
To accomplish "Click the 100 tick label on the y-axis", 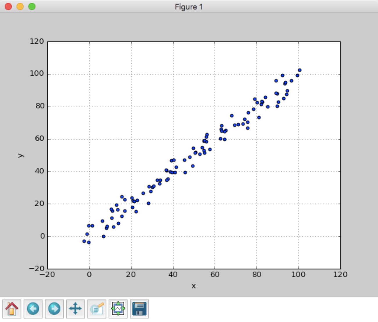I will tap(37, 74).
